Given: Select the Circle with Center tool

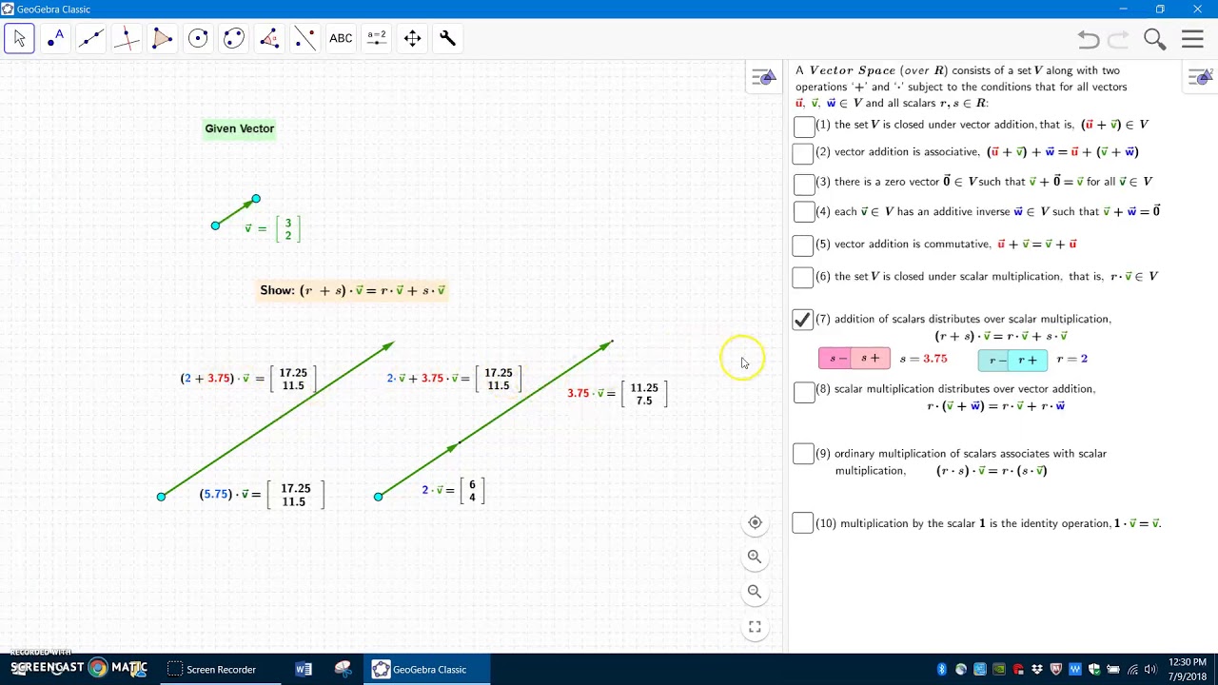Looking at the screenshot, I should click(x=198, y=38).
